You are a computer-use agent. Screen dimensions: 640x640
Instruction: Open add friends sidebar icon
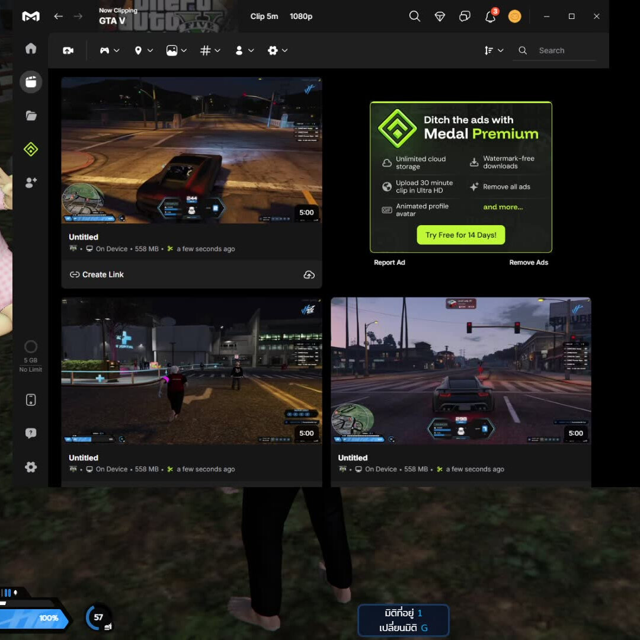click(31, 183)
